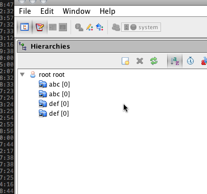Click the Hierarchies panel tree icon
The width and height of the screenshot is (207, 194).
click(22, 46)
